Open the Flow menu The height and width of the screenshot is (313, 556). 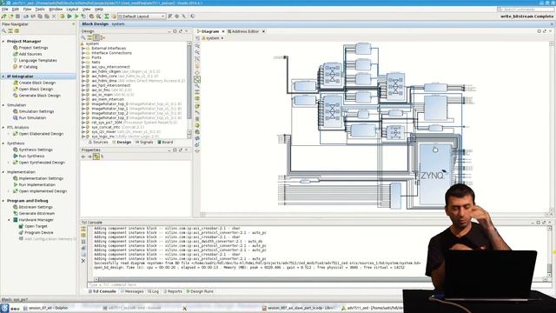(27, 10)
